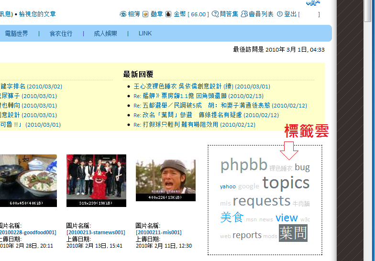Click the eye icon beside 相簿
Image resolution: width=375 pixels, height=261 pixels.
coord(123,14)
